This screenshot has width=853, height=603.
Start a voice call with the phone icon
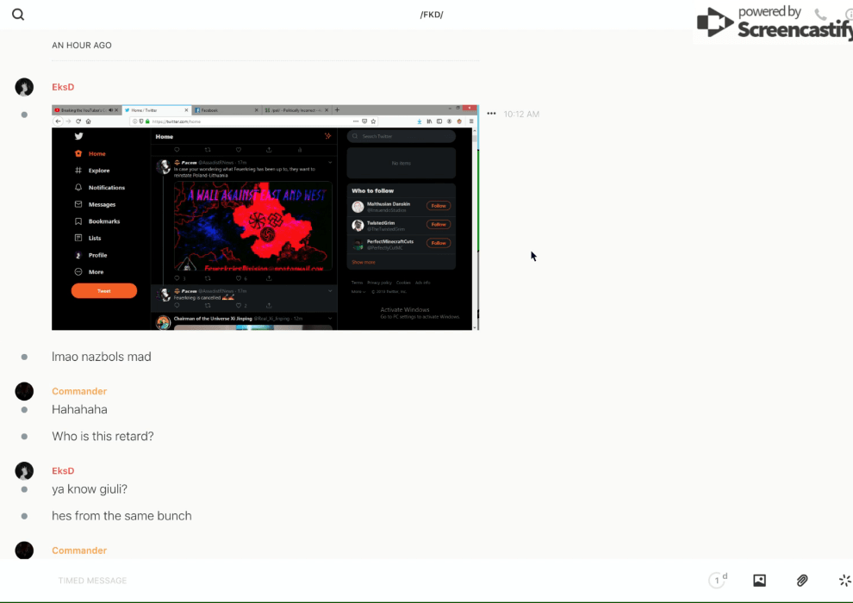point(820,15)
